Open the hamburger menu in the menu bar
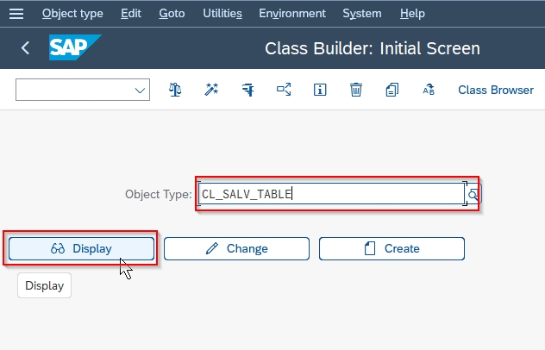This screenshot has width=545, height=350. click(x=16, y=14)
